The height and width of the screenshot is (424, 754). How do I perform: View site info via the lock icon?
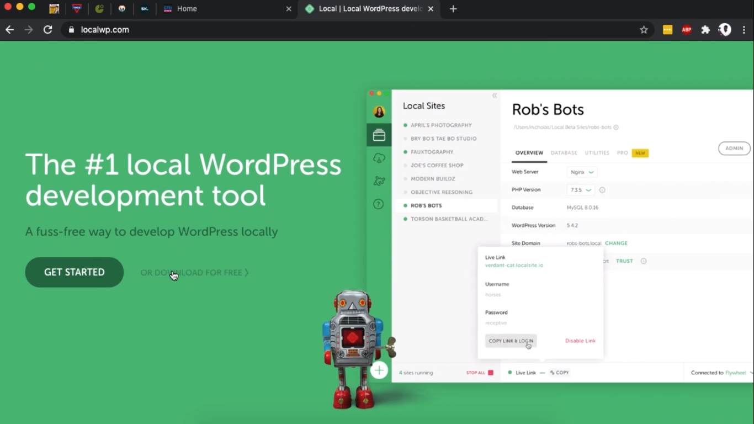point(71,30)
